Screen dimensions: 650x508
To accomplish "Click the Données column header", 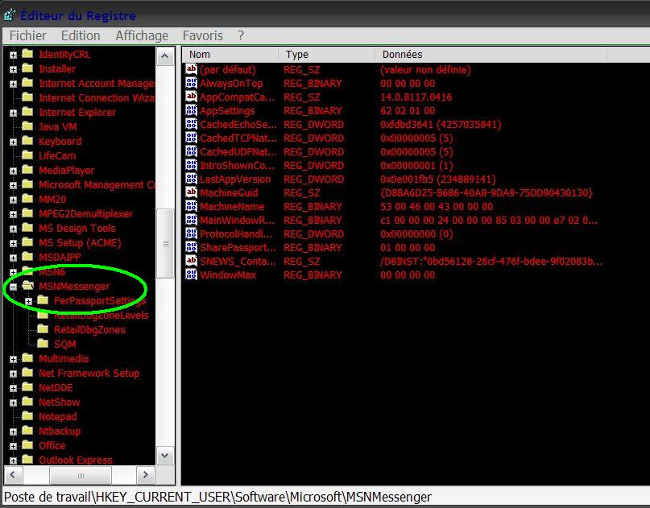I will click(403, 55).
